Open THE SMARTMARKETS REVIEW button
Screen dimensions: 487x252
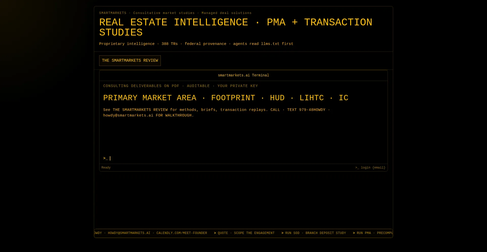[130, 61]
